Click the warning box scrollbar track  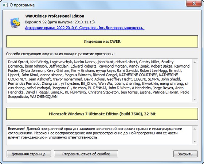195,135
